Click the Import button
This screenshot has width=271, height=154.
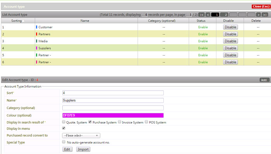[x=83, y=149]
